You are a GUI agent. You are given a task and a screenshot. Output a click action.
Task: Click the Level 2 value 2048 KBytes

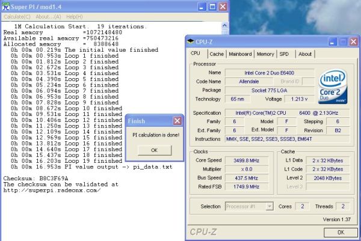tap(328, 178)
